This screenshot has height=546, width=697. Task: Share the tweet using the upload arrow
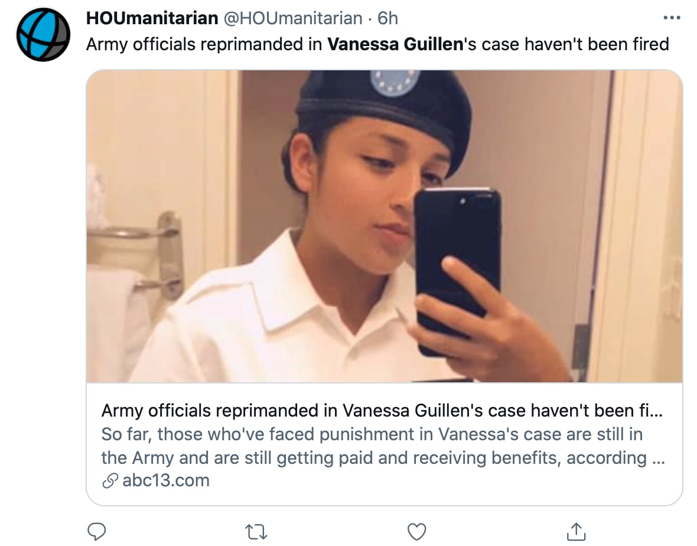[x=576, y=531]
